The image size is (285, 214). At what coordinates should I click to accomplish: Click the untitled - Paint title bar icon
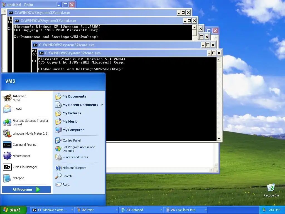pyautogui.click(x=4, y=5)
